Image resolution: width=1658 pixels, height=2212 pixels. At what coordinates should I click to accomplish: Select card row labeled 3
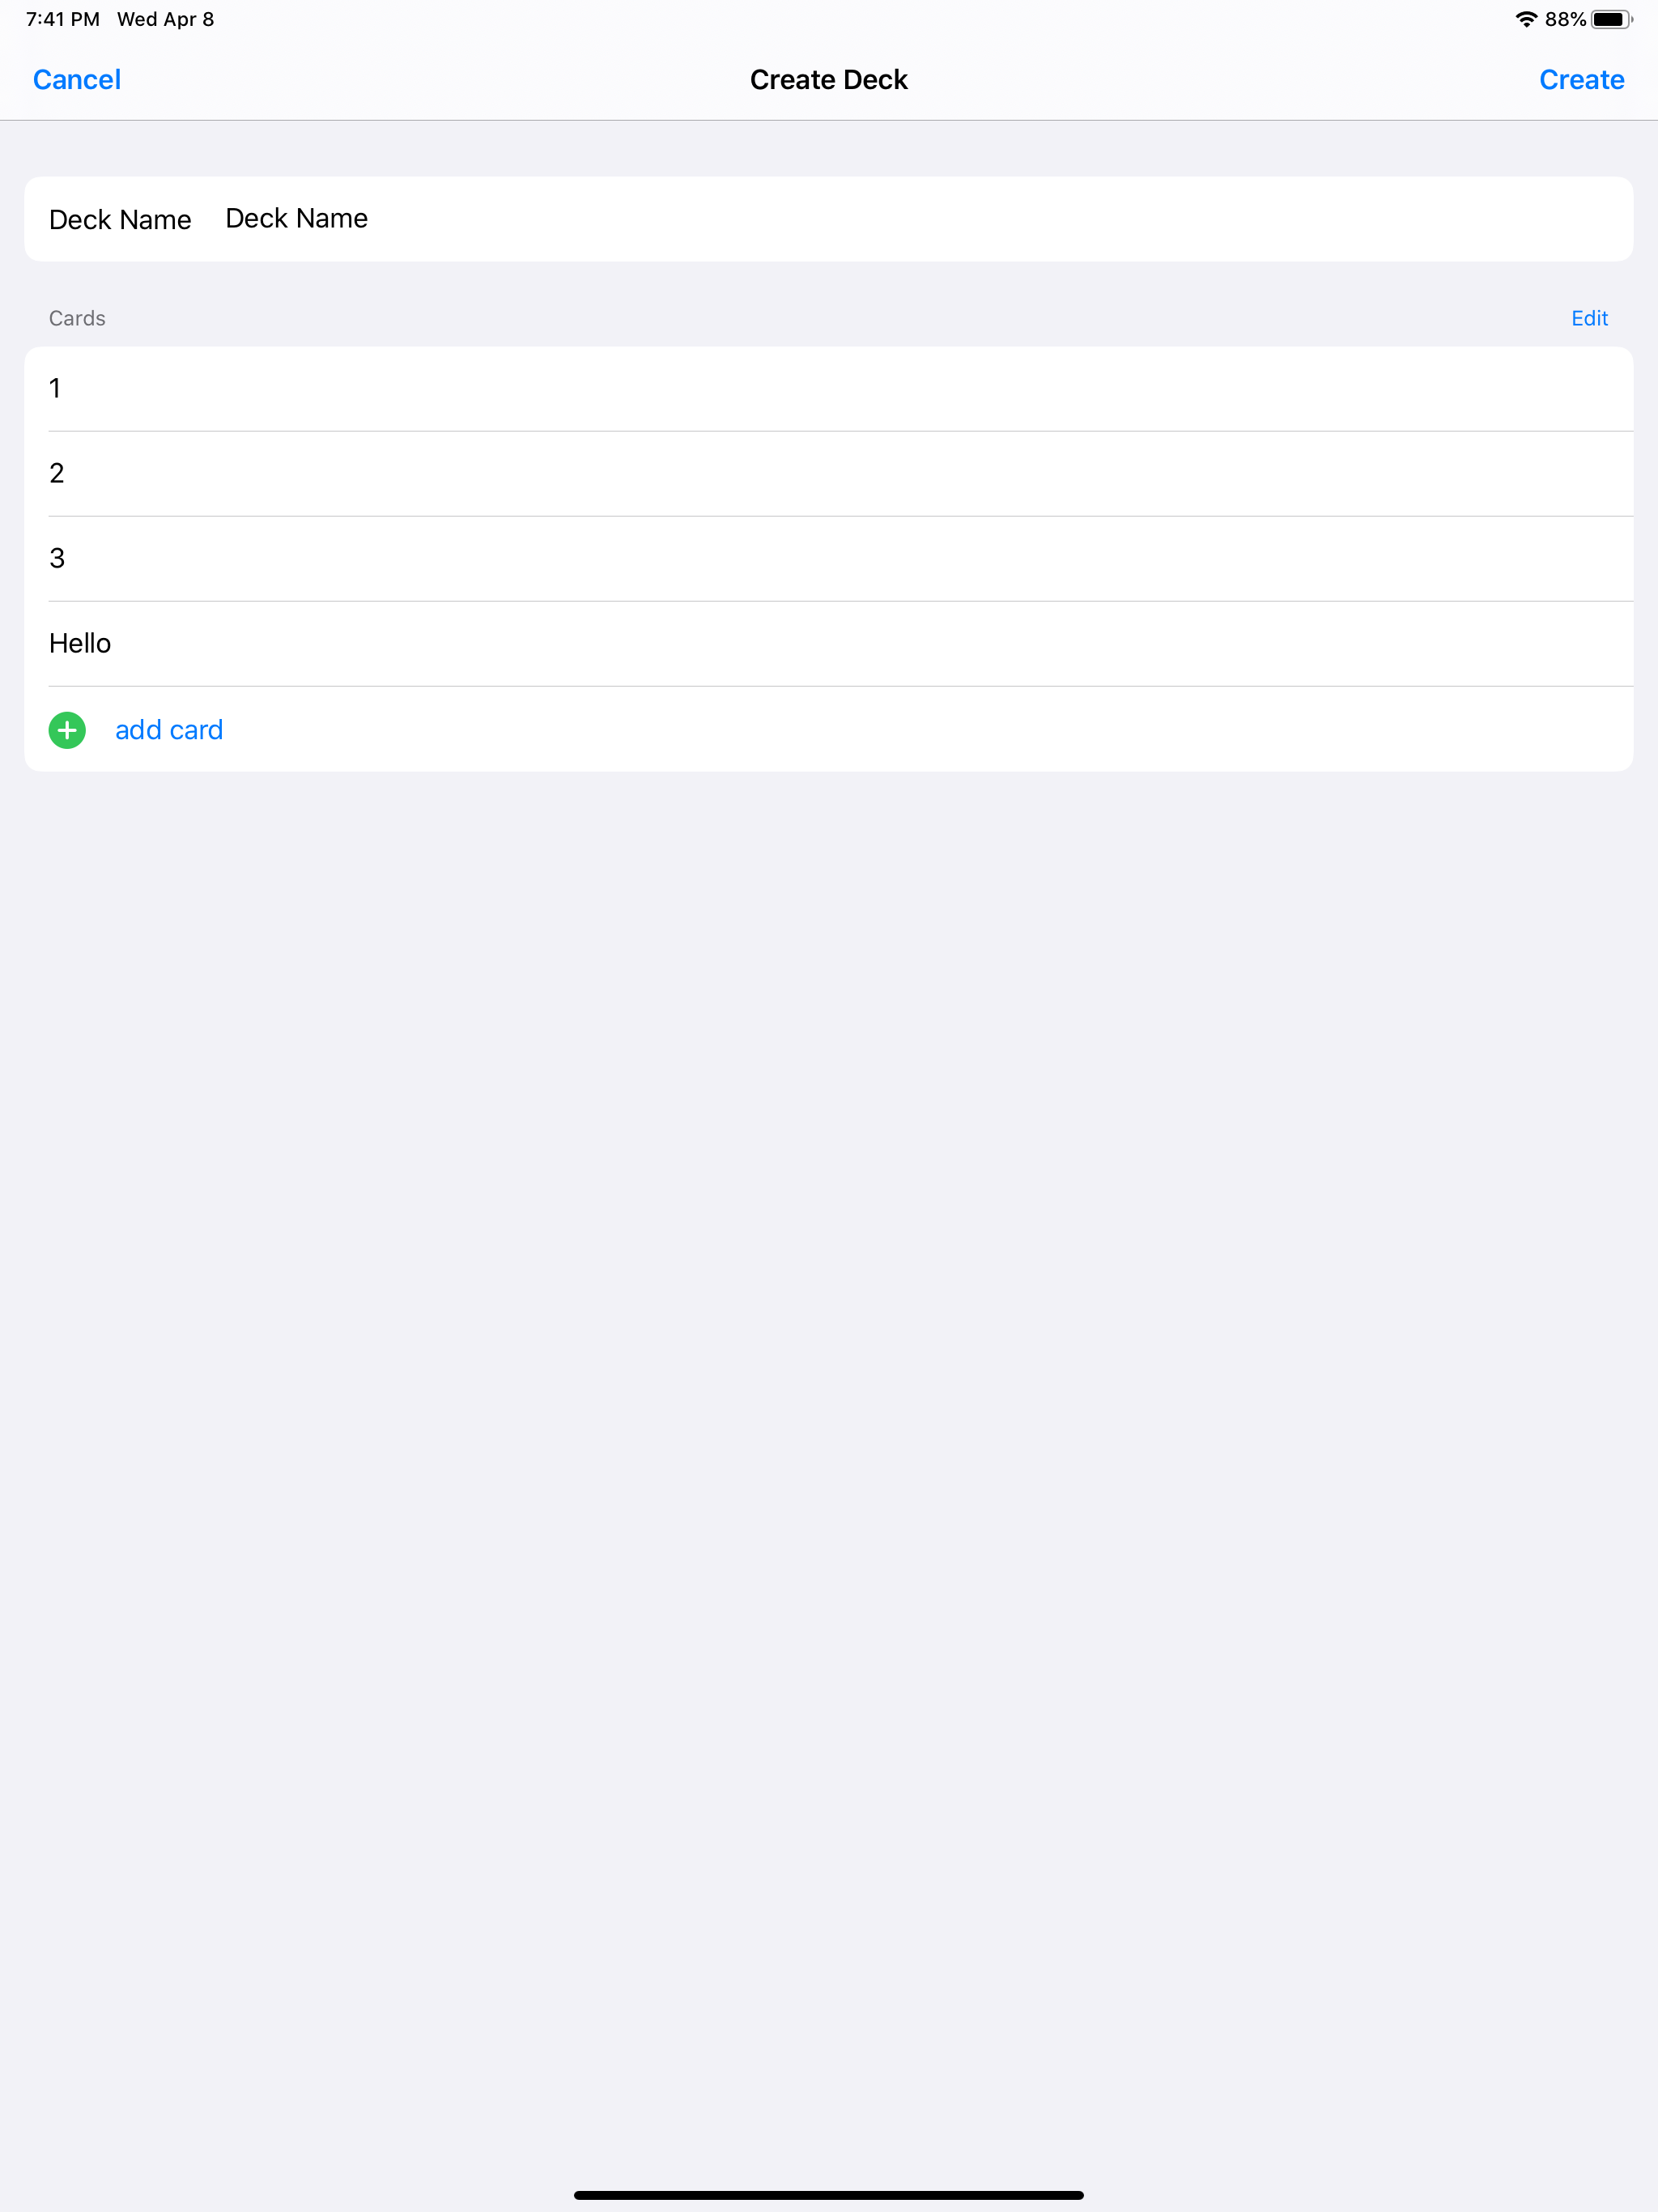click(400, 558)
